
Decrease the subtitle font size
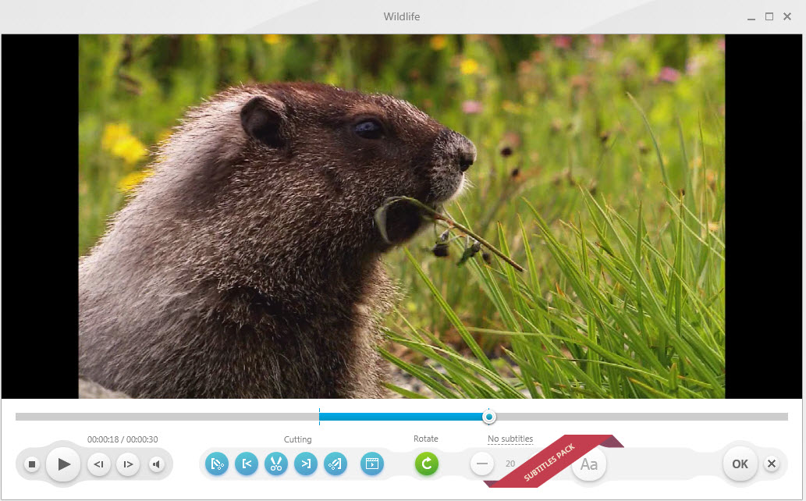pyautogui.click(x=482, y=464)
